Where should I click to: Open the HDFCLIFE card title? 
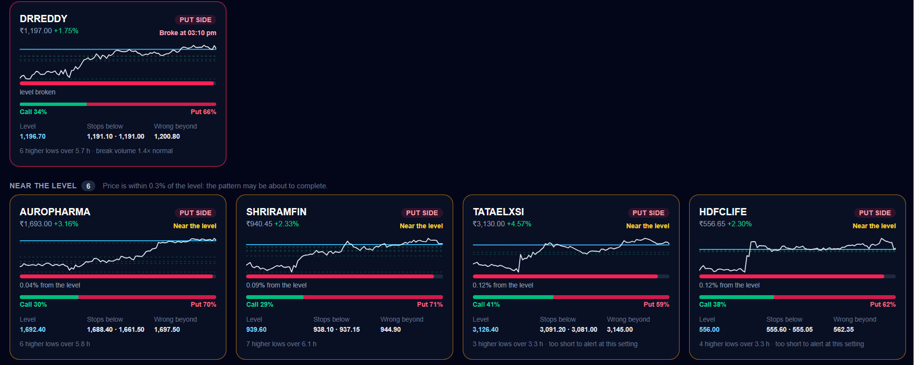(x=723, y=212)
